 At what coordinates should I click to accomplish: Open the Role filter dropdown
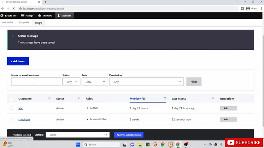click(95, 82)
